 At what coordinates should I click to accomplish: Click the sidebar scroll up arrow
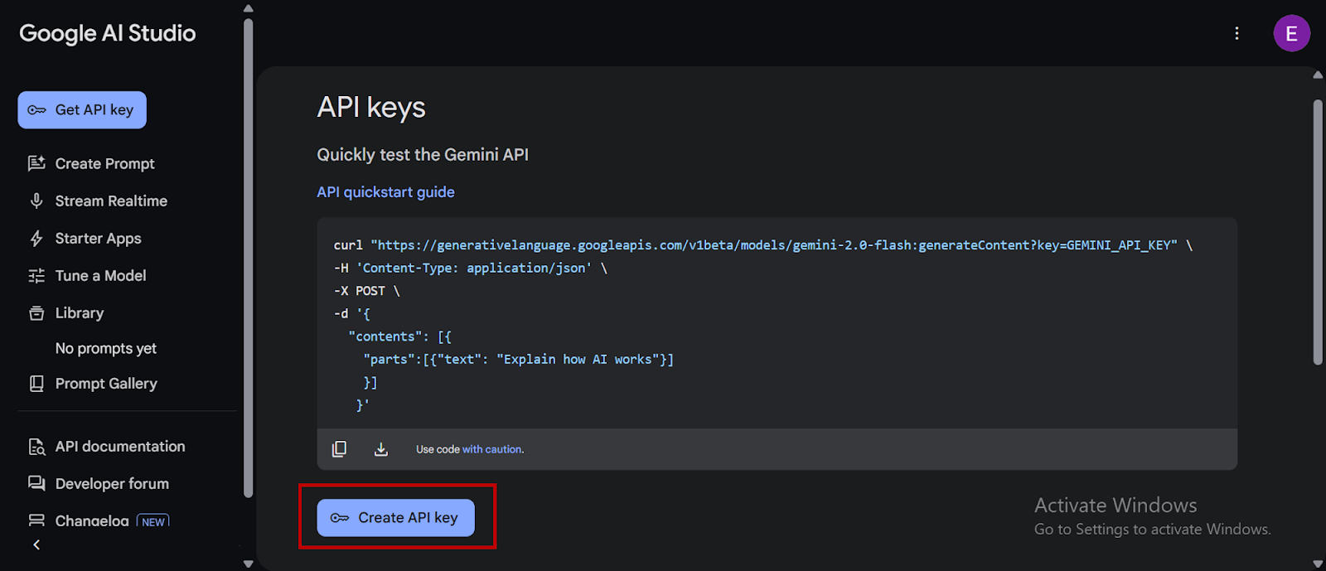(249, 8)
